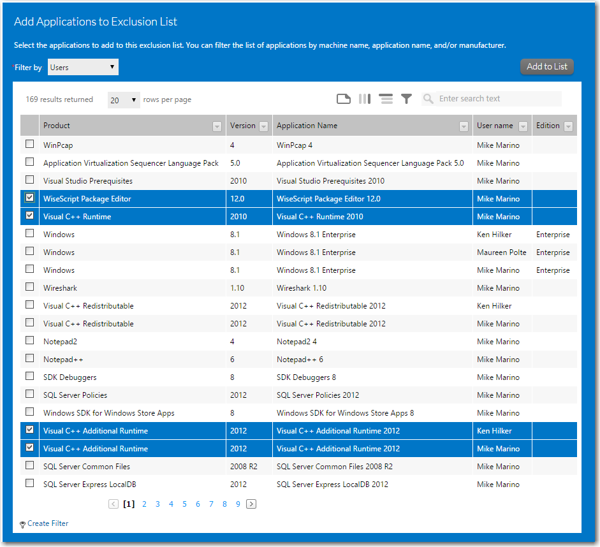The height and width of the screenshot is (547, 600).
Task: Uncheck the WiseScript Package Editor checkbox
Action: coord(29,198)
